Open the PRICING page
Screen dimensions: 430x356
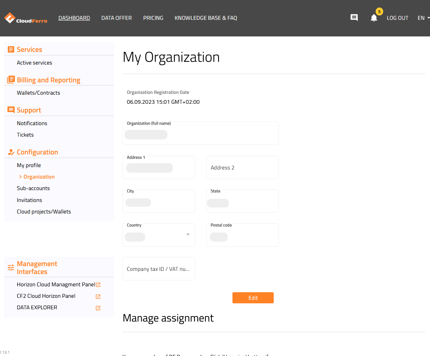click(153, 18)
